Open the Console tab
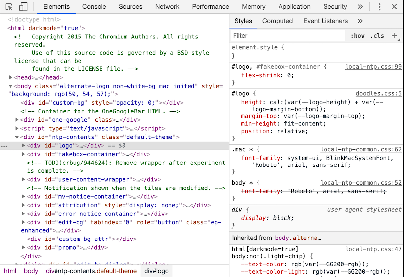 tap(94, 7)
